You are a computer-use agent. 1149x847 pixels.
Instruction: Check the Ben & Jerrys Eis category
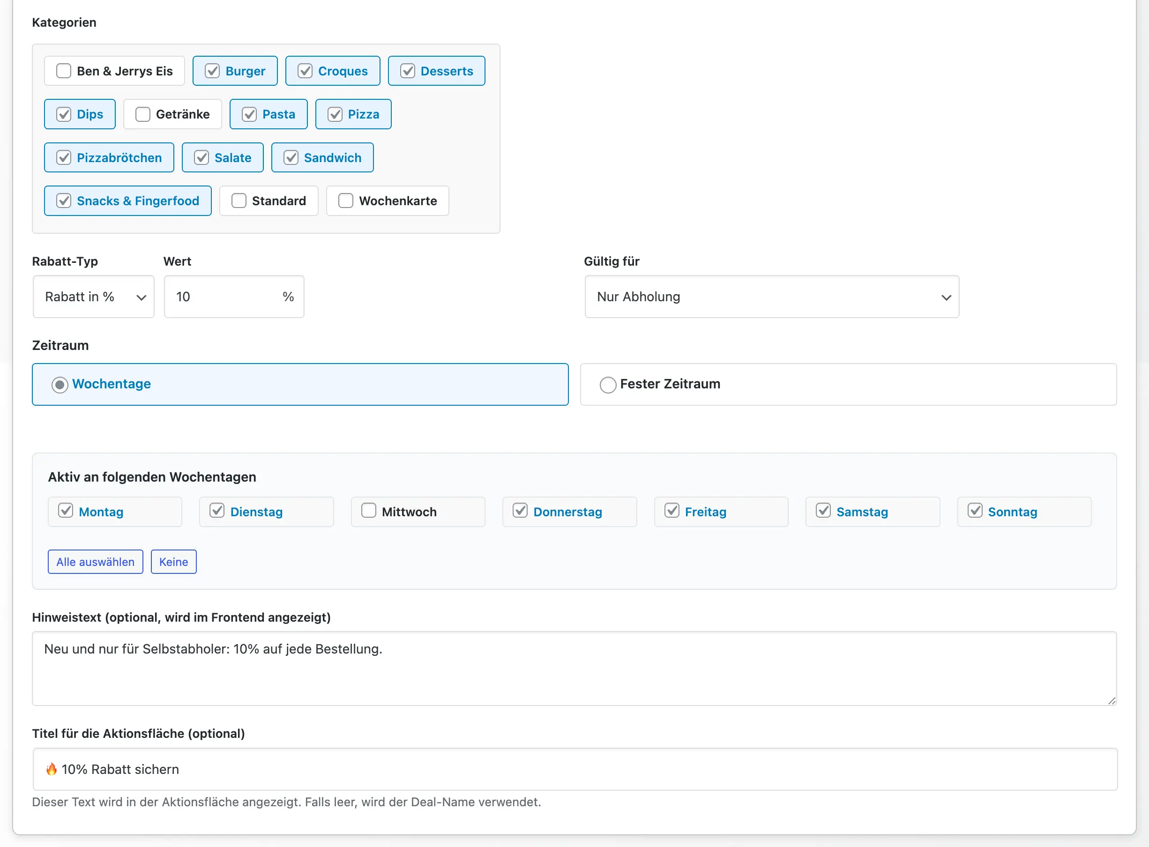click(64, 71)
